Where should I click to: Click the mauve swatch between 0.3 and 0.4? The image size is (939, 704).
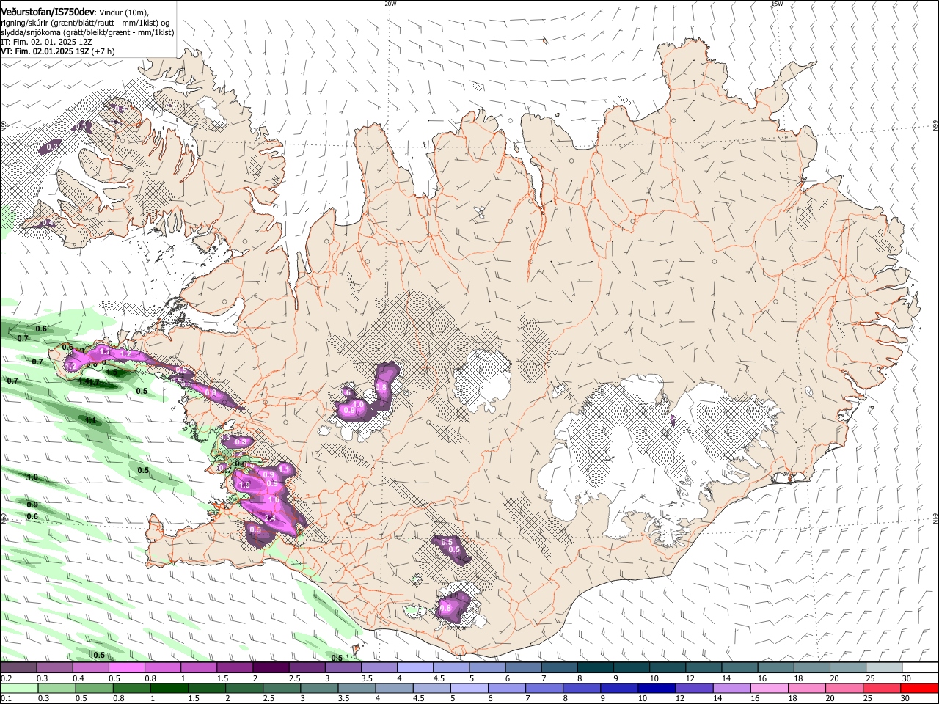(x=54, y=667)
